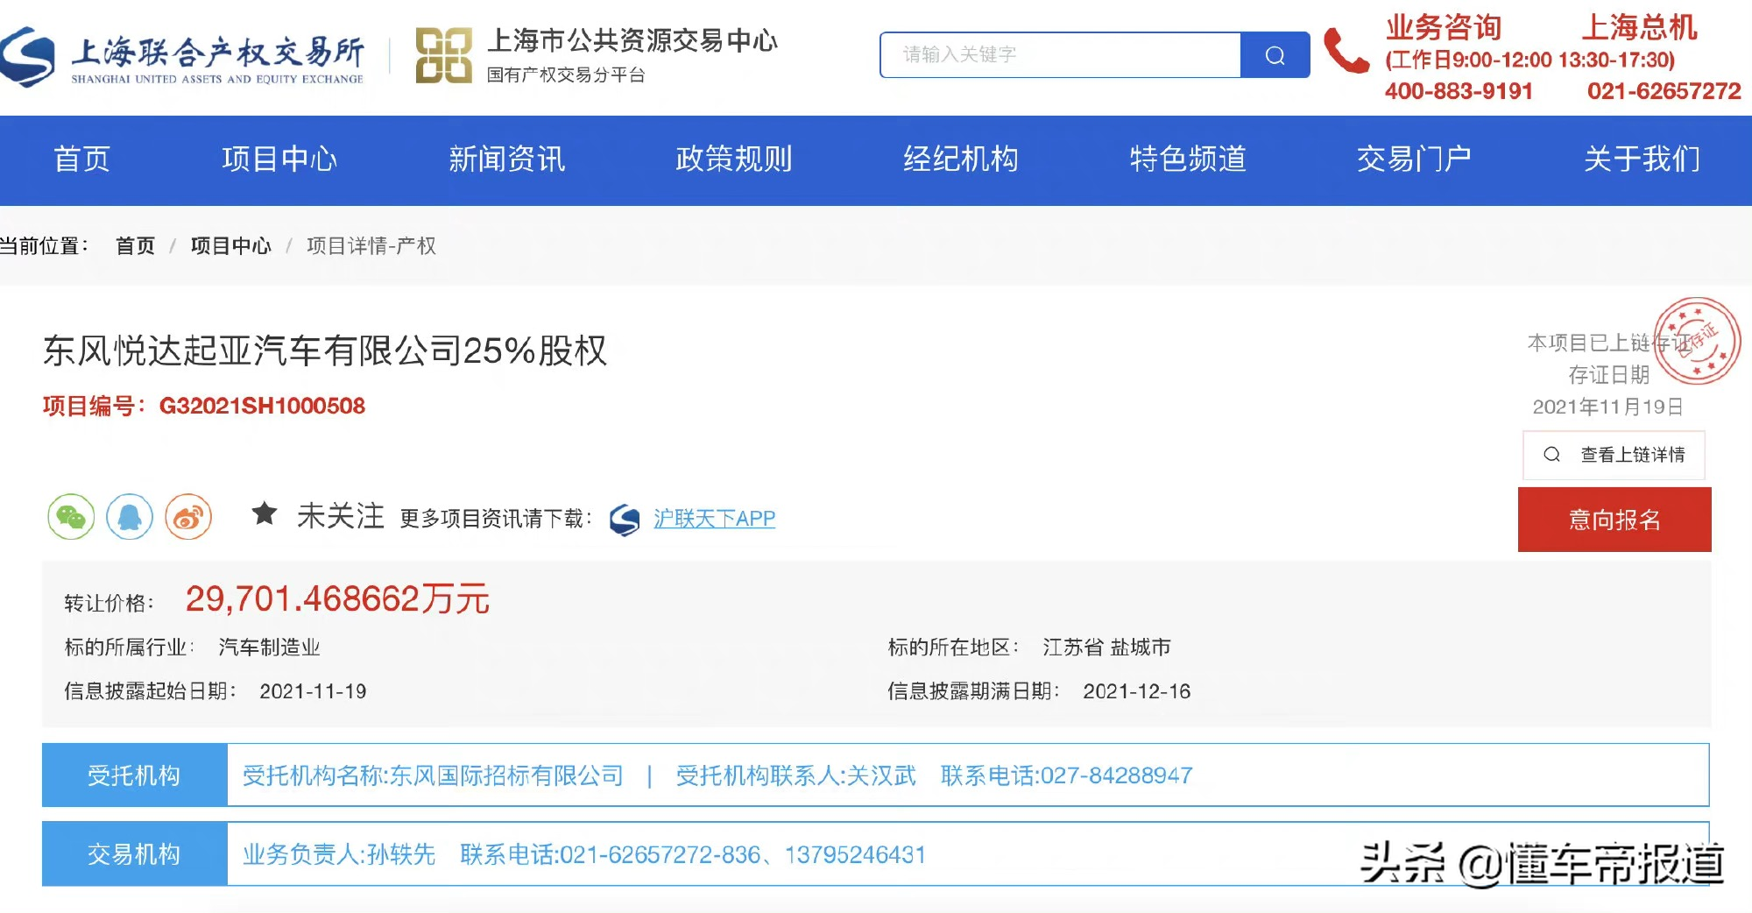Open the 特色频道 navigation menu item
The height and width of the screenshot is (913, 1752).
point(1188,159)
